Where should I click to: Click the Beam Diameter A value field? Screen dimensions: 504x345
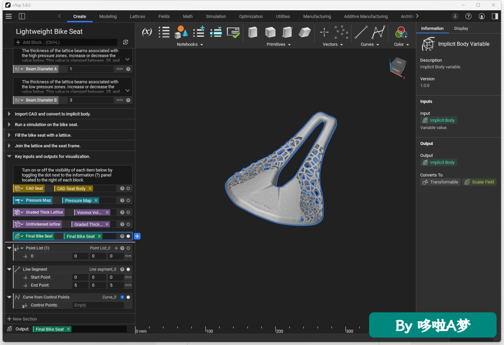(91, 69)
